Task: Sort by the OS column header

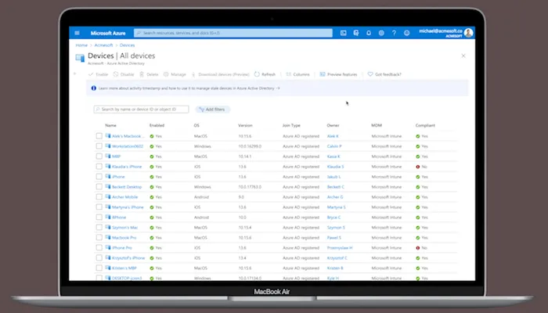Action: [196, 125]
